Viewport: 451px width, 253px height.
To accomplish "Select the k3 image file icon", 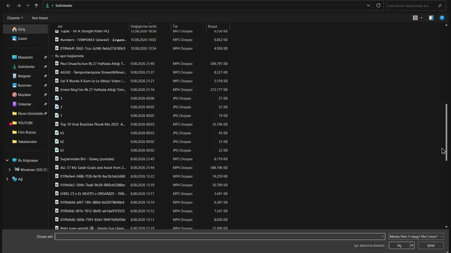I will [x=57, y=133].
